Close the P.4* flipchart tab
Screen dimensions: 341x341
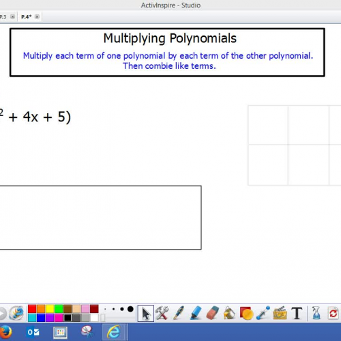[37, 16]
